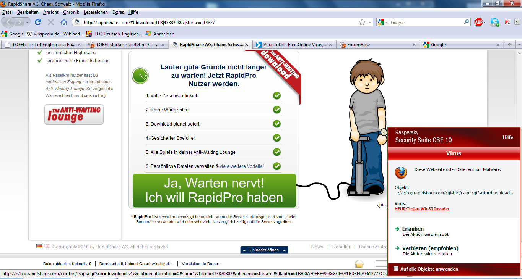Open the search engine selector dropdown
522x279 pixels.
383,23
